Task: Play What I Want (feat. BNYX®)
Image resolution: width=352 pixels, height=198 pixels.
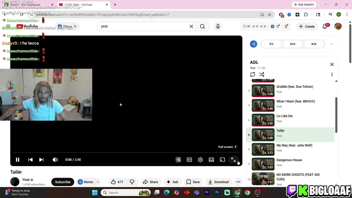Action: [290, 105]
